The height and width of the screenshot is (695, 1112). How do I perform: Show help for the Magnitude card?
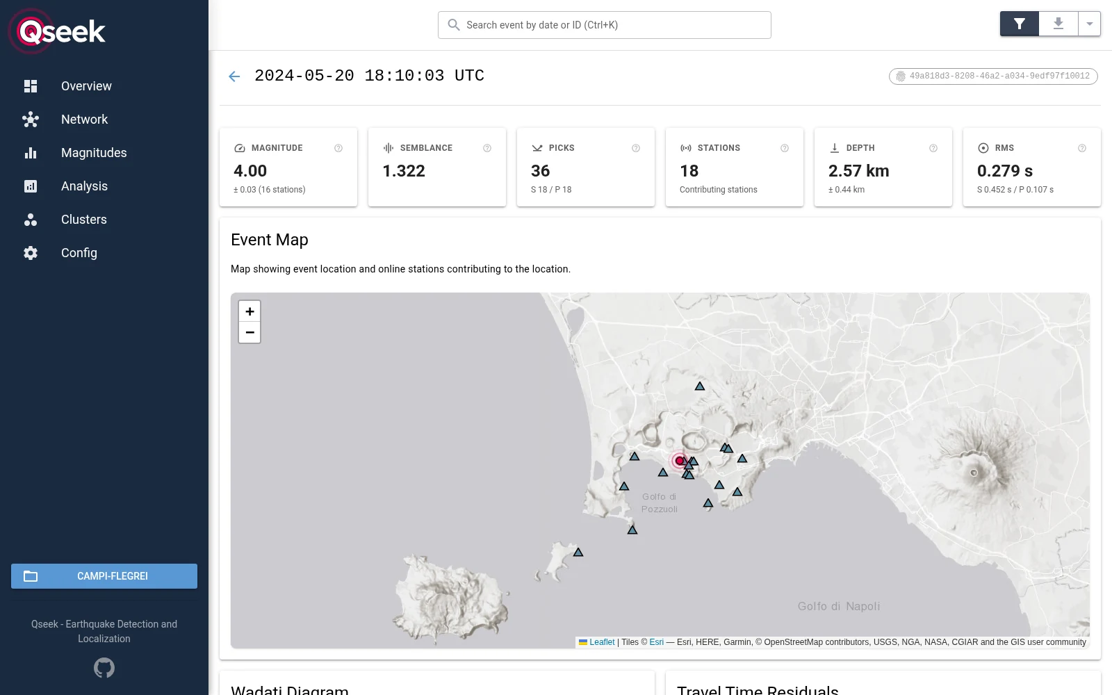(x=338, y=148)
